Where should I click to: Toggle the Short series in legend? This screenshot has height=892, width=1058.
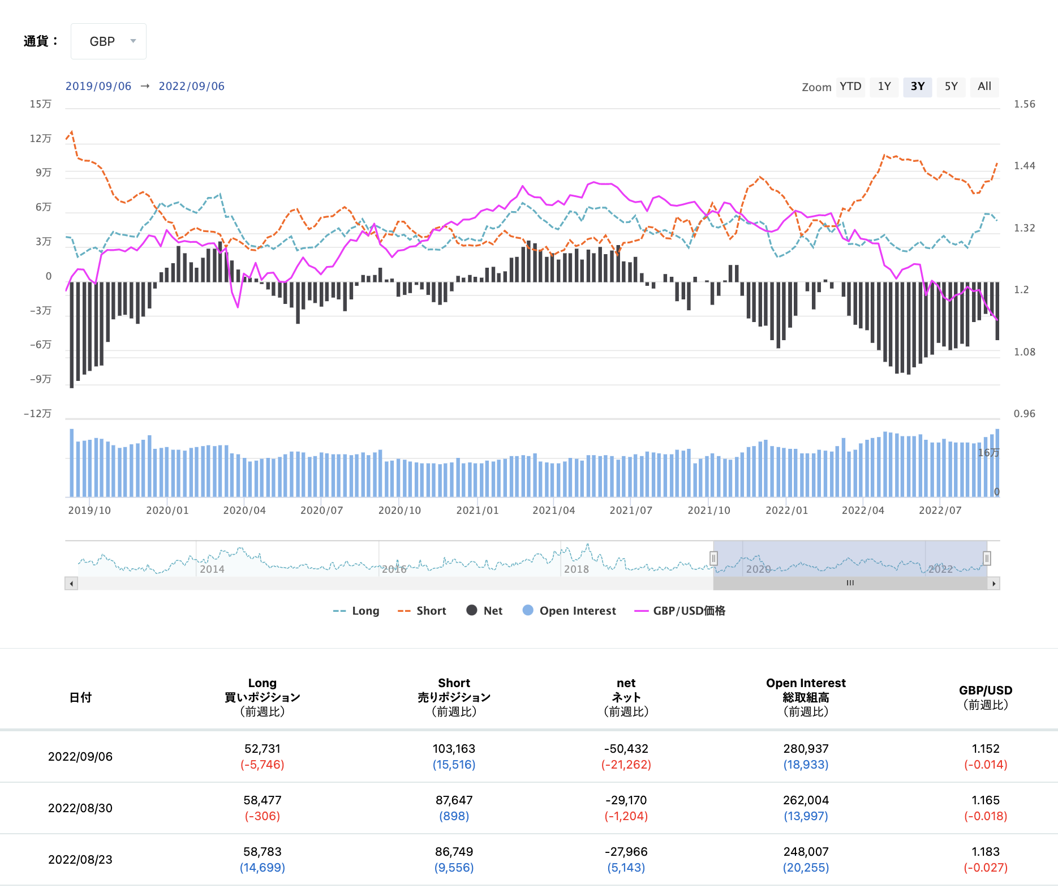click(x=422, y=611)
